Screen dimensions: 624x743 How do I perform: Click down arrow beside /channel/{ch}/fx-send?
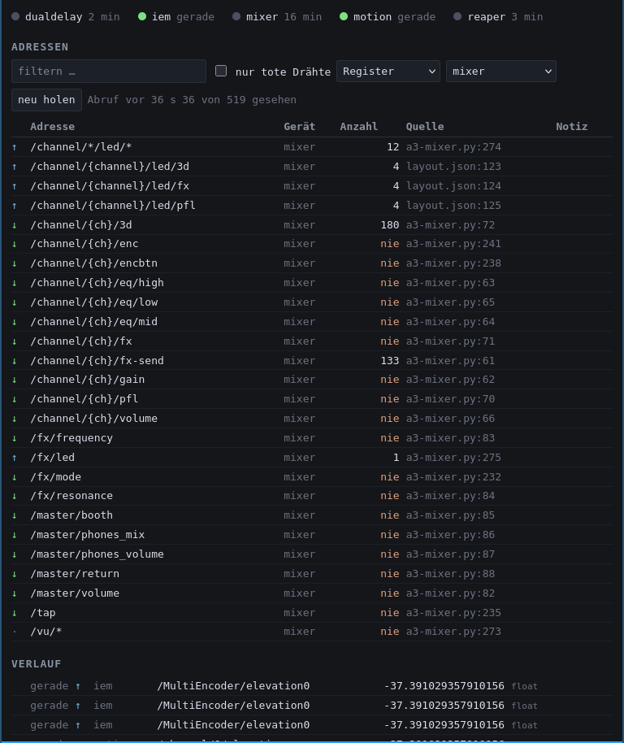(x=14, y=361)
